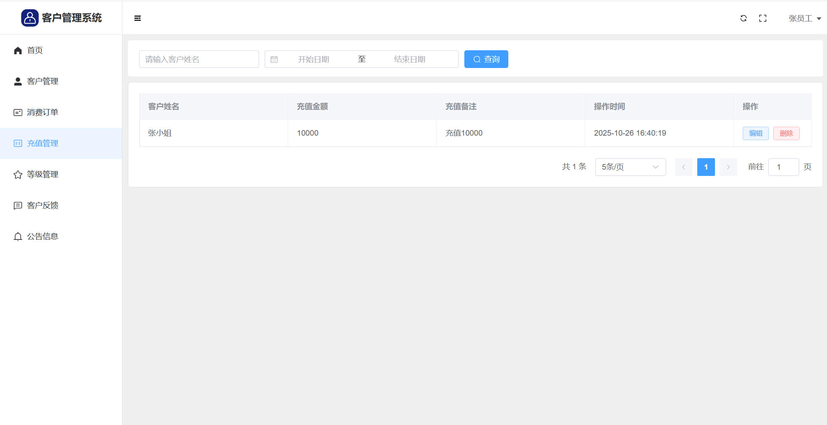Click the star icon for 等级管理
Image resolution: width=827 pixels, height=425 pixels.
click(18, 174)
